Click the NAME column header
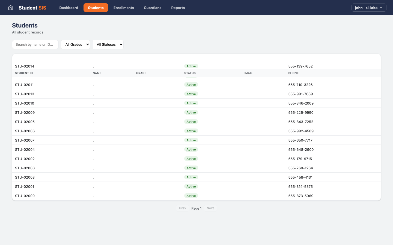This screenshot has width=393, height=245. [x=97, y=73]
